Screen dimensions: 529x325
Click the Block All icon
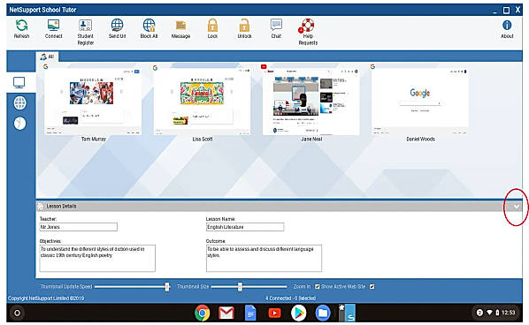(x=149, y=26)
